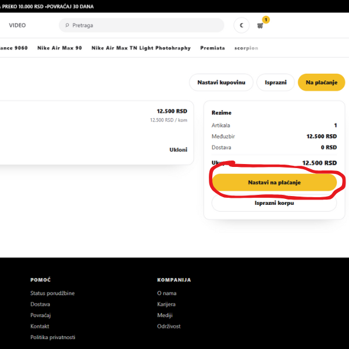This screenshot has height=349, width=349.
Task: Open Politika privatnosti link
Action: [x=53, y=337]
